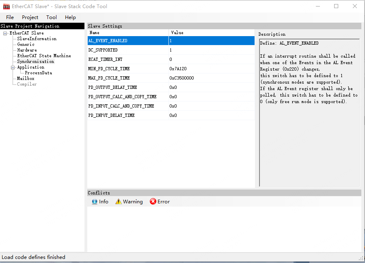
Task: Select the MIN_PD_CYCLE_TIME setting row
Action: 171,69
